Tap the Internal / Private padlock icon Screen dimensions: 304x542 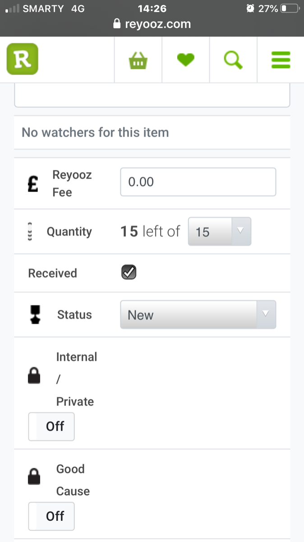click(x=35, y=376)
